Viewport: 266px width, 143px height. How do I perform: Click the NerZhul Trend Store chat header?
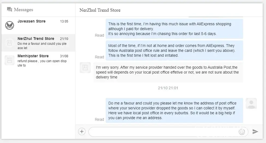(100, 10)
